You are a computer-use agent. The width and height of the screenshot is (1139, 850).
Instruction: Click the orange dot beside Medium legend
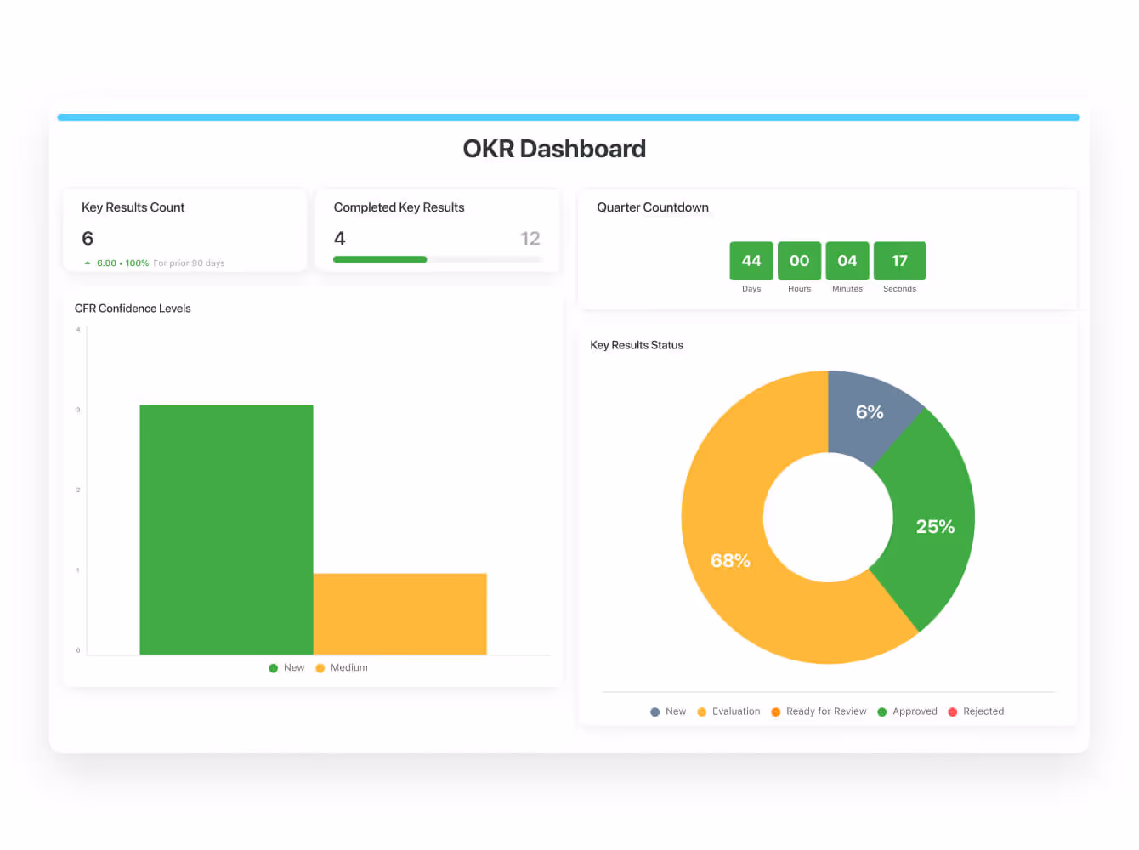point(320,668)
